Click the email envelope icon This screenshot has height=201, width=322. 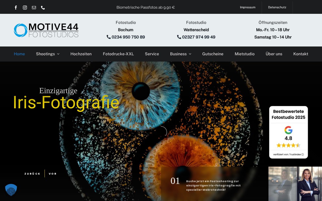pyautogui.click(x=34, y=8)
